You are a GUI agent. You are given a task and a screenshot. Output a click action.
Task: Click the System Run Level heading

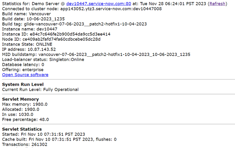[23, 84]
